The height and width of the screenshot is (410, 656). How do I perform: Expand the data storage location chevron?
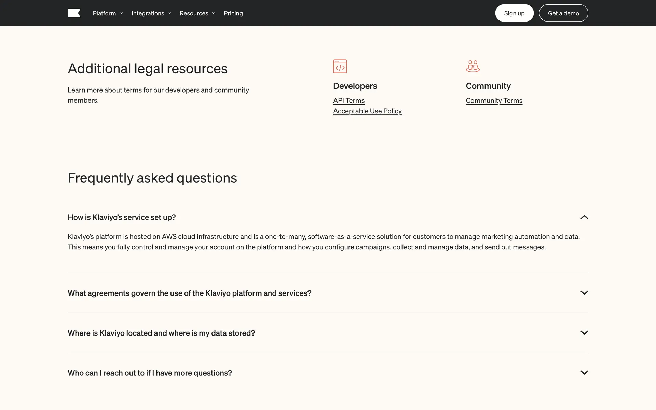coord(584,333)
